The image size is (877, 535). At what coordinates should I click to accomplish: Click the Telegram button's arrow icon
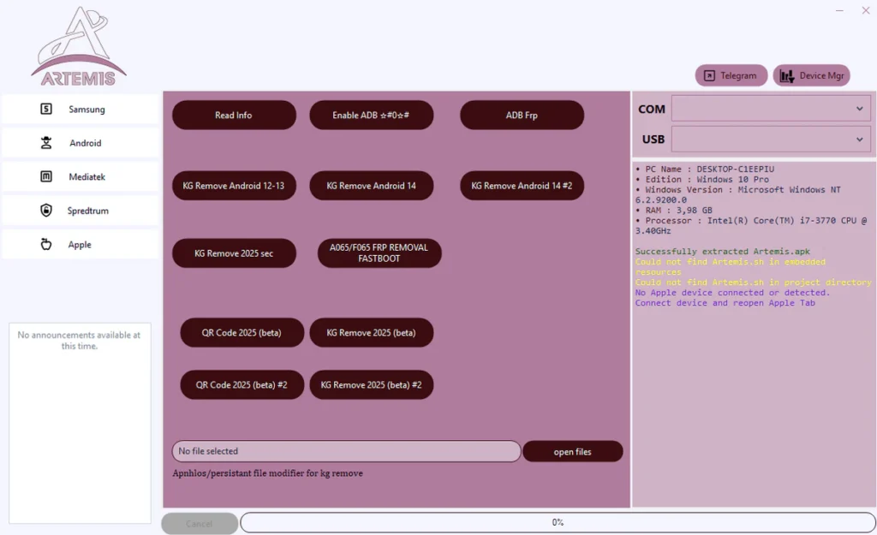click(x=709, y=75)
